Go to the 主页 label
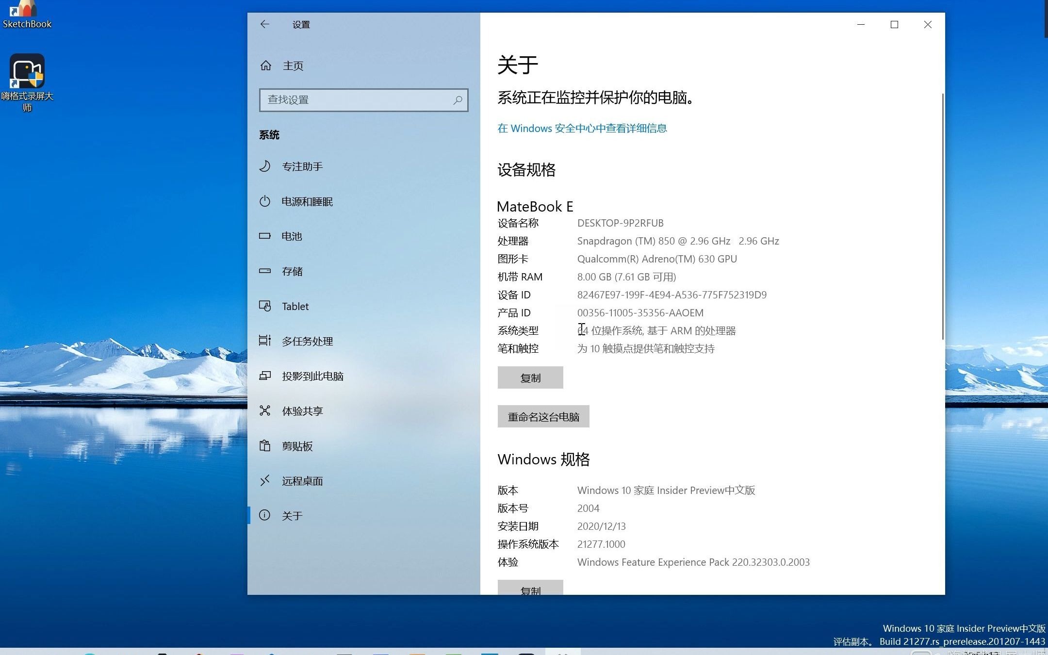1048x655 pixels. [293, 65]
